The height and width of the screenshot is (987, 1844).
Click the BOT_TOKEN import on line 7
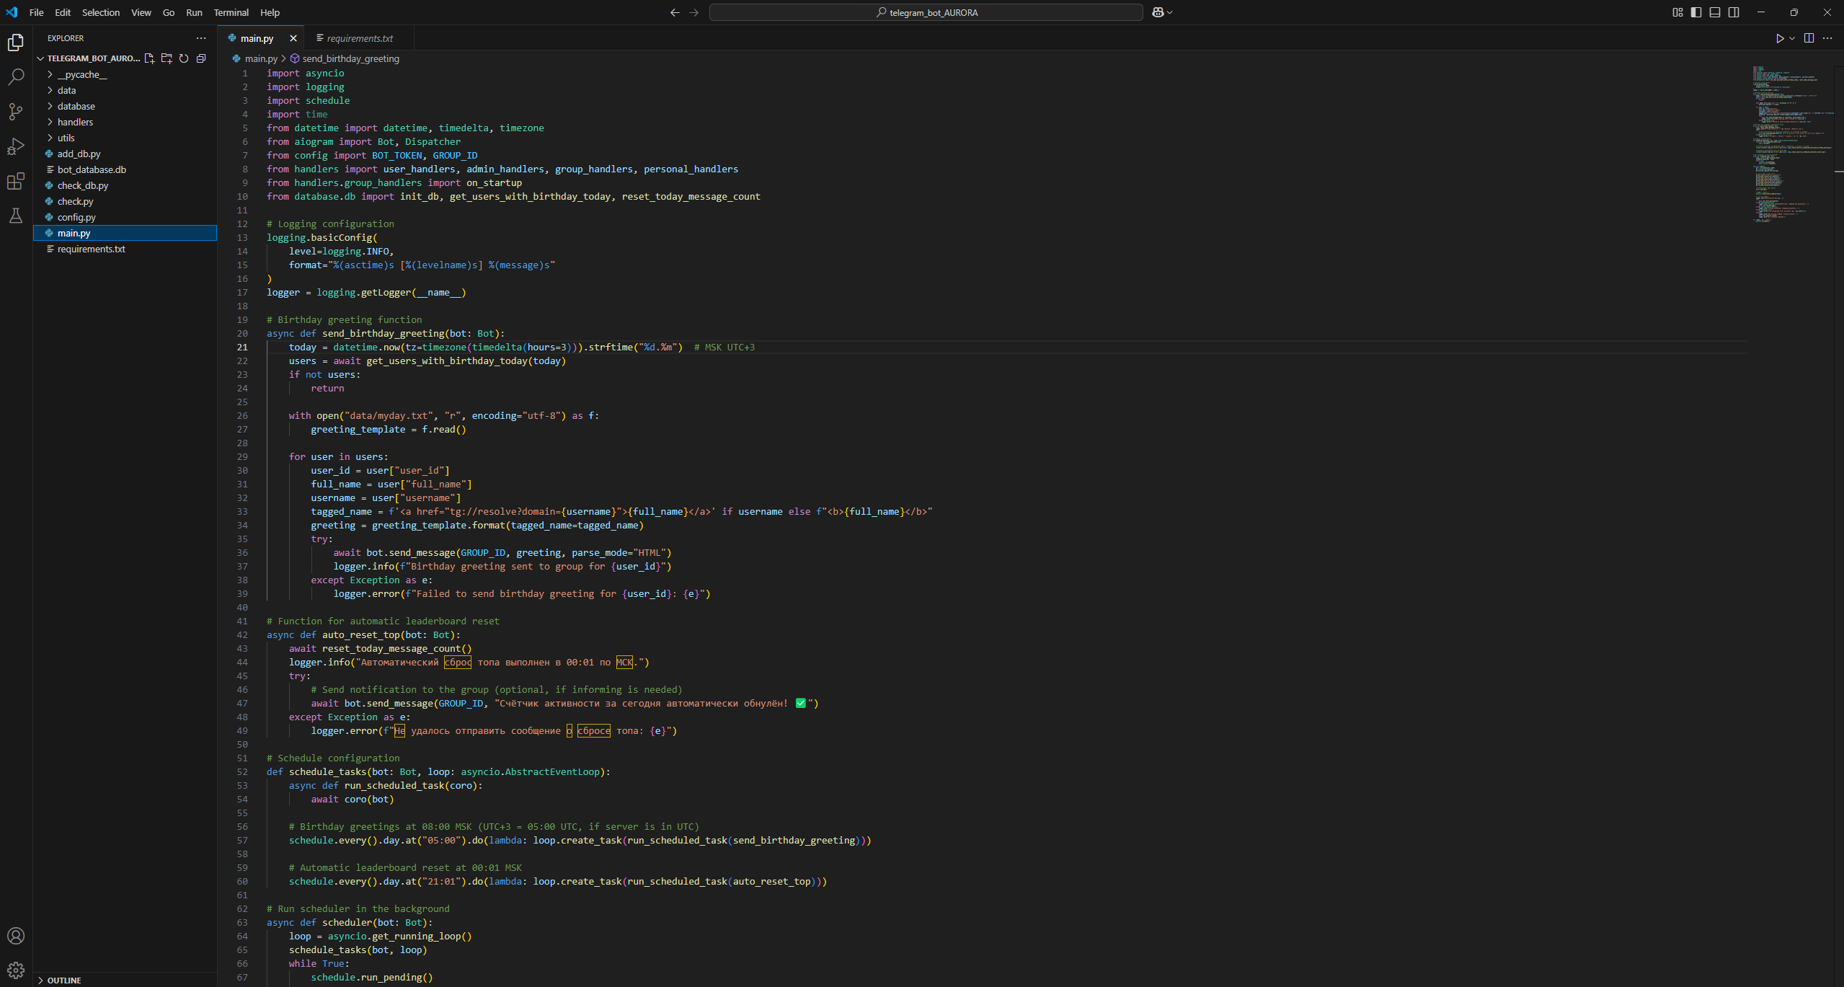click(397, 155)
